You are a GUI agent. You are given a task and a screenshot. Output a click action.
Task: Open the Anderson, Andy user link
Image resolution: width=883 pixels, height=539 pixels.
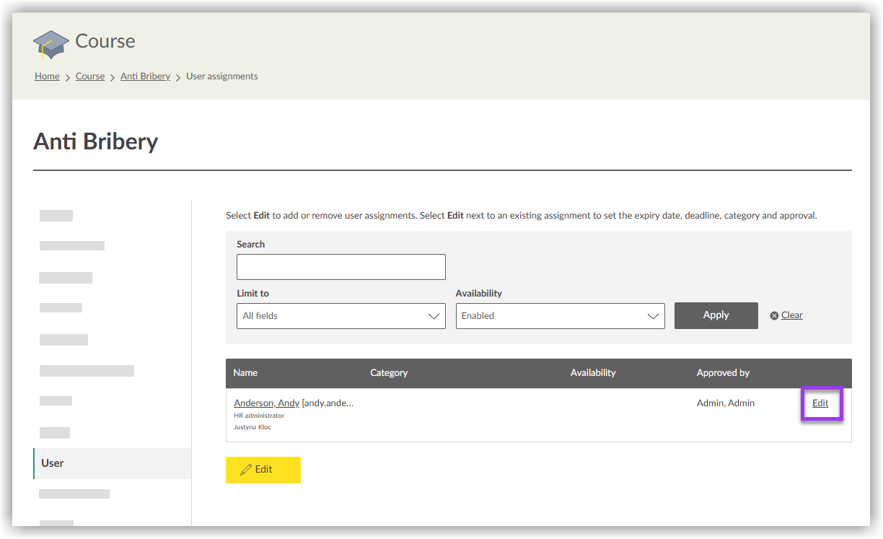(266, 403)
